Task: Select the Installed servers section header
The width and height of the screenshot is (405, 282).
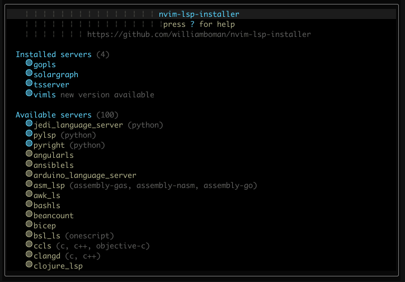Action: point(53,55)
